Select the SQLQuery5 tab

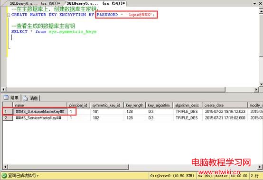coord(95,3)
